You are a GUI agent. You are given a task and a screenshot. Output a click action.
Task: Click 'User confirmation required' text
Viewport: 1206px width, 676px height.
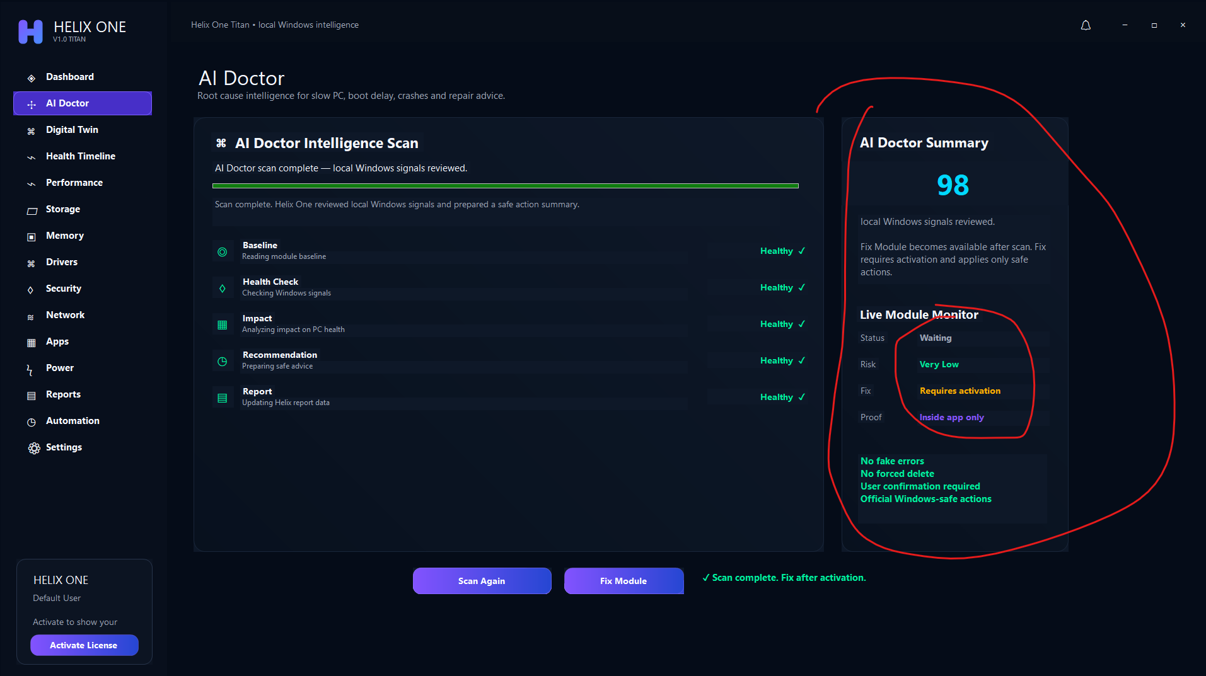coord(920,486)
